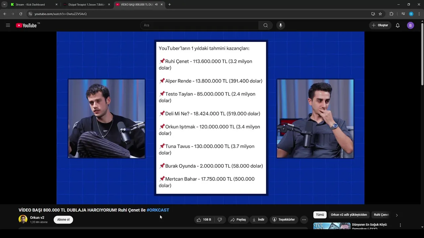Reload the current page
The height and width of the screenshot is (238, 424).
(x=21, y=14)
